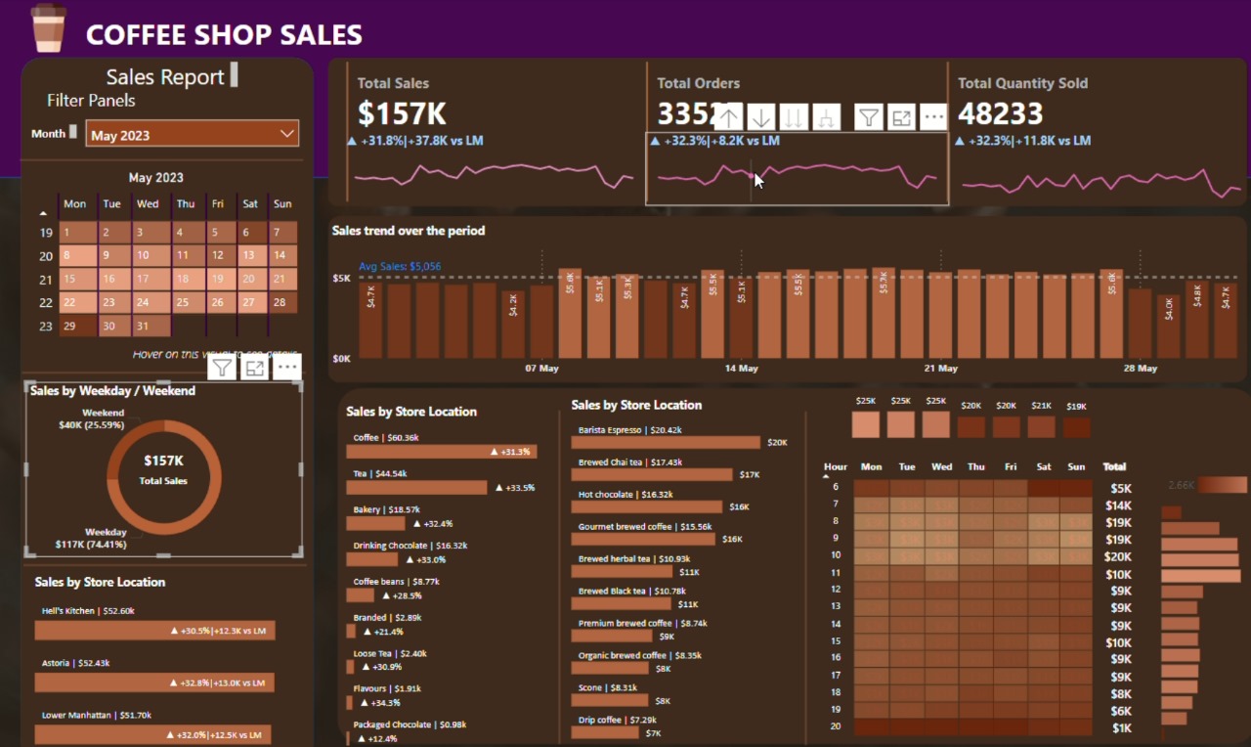This screenshot has width=1251, height=747.
Task: Select the Hell's Kitchen sales bar
Action: (x=155, y=631)
